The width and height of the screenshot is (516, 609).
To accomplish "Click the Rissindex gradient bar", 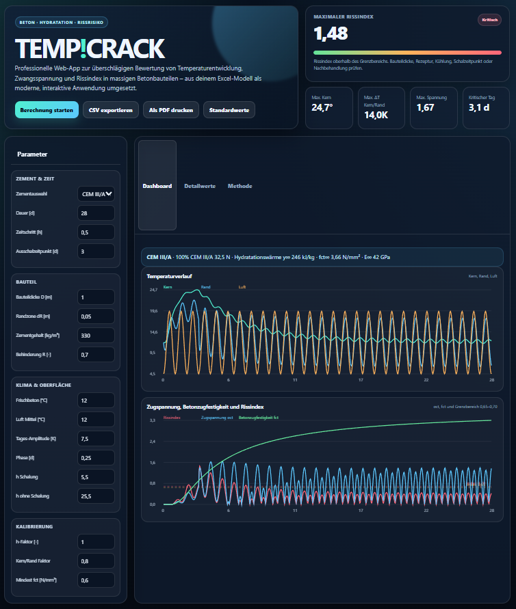I will [407, 53].
